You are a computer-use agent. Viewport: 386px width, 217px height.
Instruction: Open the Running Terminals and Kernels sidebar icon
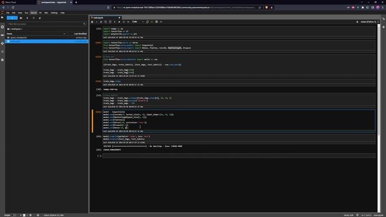pyautogui.click(x=2, y=27)
